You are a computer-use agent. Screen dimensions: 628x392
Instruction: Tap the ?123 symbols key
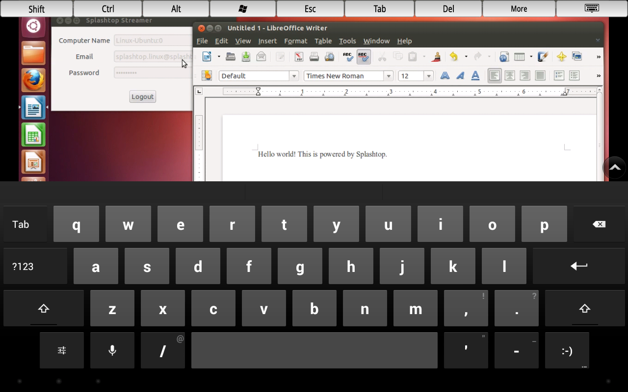(x=35, y=266)
